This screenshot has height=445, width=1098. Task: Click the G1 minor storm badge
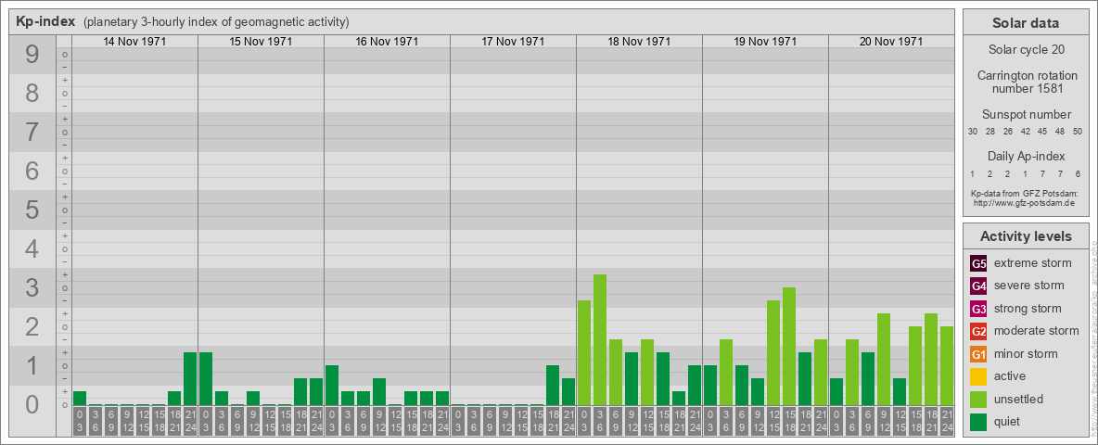coord(978,354)
